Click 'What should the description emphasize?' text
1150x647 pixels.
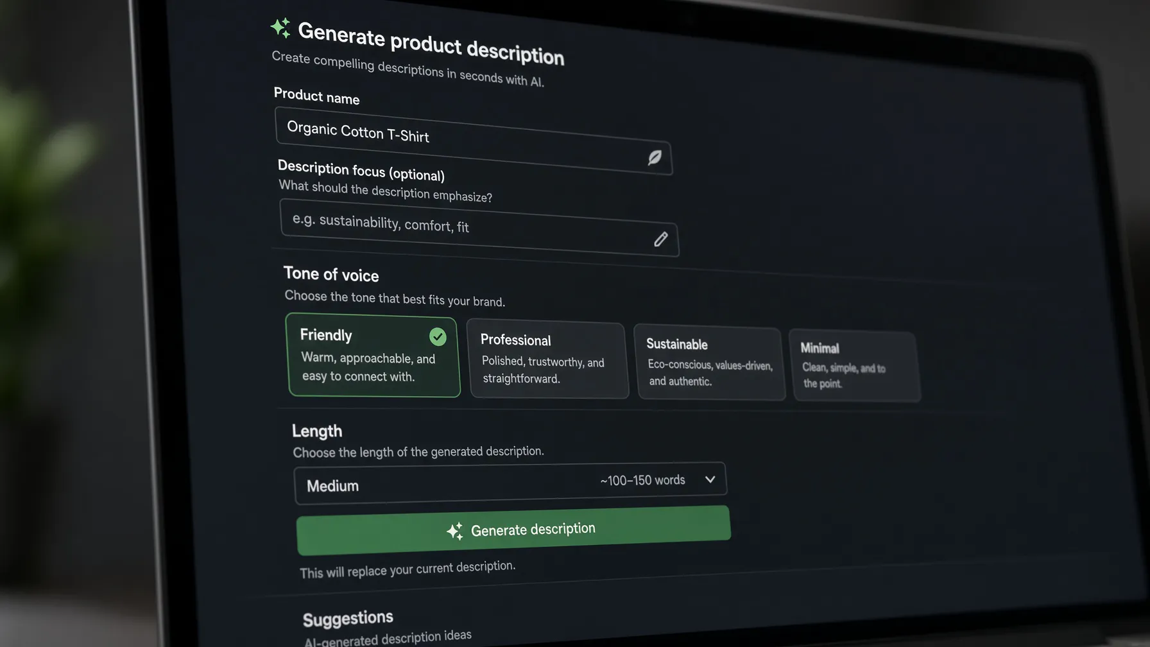coord(385,191)
